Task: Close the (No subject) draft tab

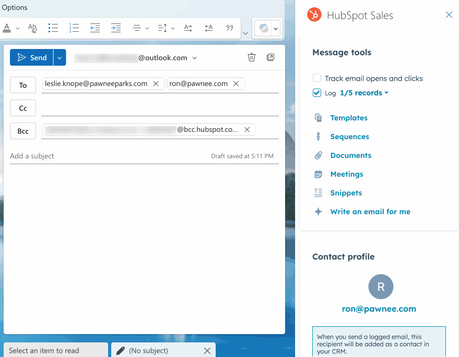Action: tap(207, 351)
